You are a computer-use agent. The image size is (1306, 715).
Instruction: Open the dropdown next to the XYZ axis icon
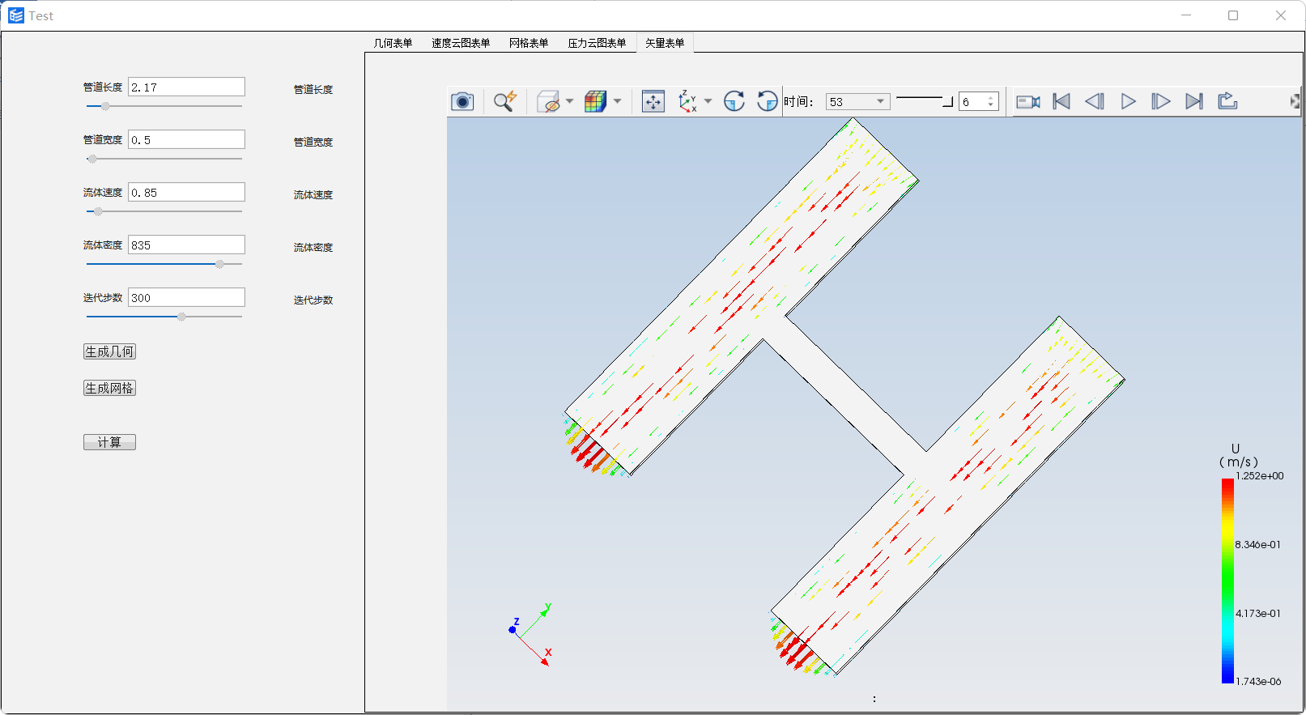(x=708, y=101)
